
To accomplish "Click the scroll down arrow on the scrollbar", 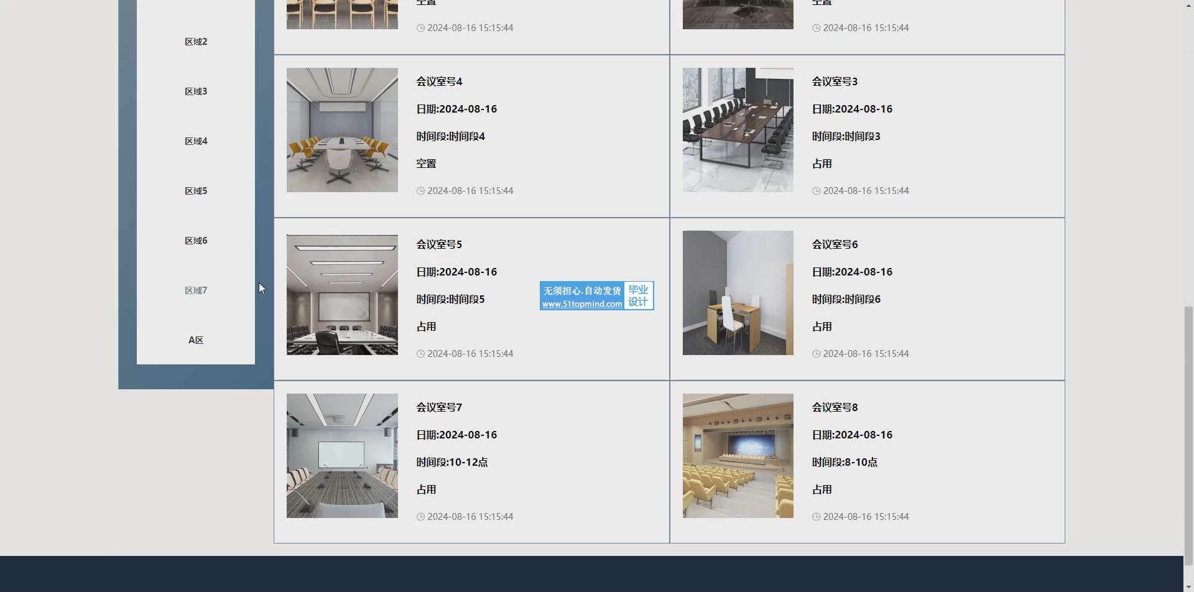I will (1188, 586).
